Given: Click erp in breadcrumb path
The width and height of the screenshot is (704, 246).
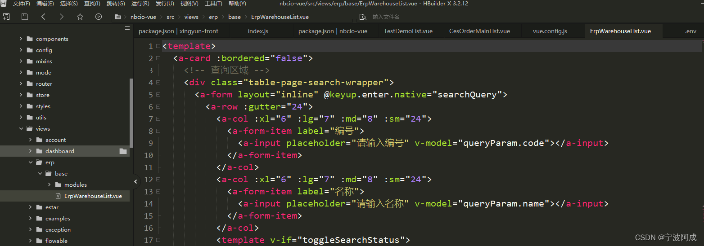Looking at the screenshot, I should 213,17.
